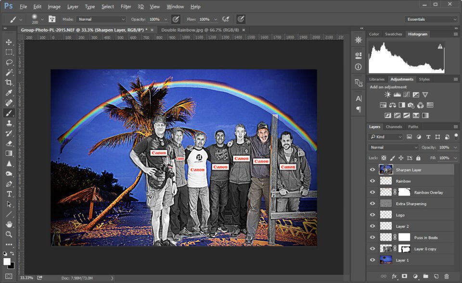Toggle the brush panel icon in options bar
The image size is (462, 283).
coord(52,19)
